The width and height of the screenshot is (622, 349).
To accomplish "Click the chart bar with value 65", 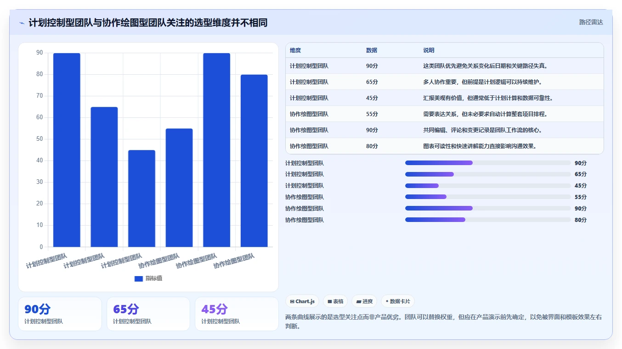I will click(x=104, y=177).
